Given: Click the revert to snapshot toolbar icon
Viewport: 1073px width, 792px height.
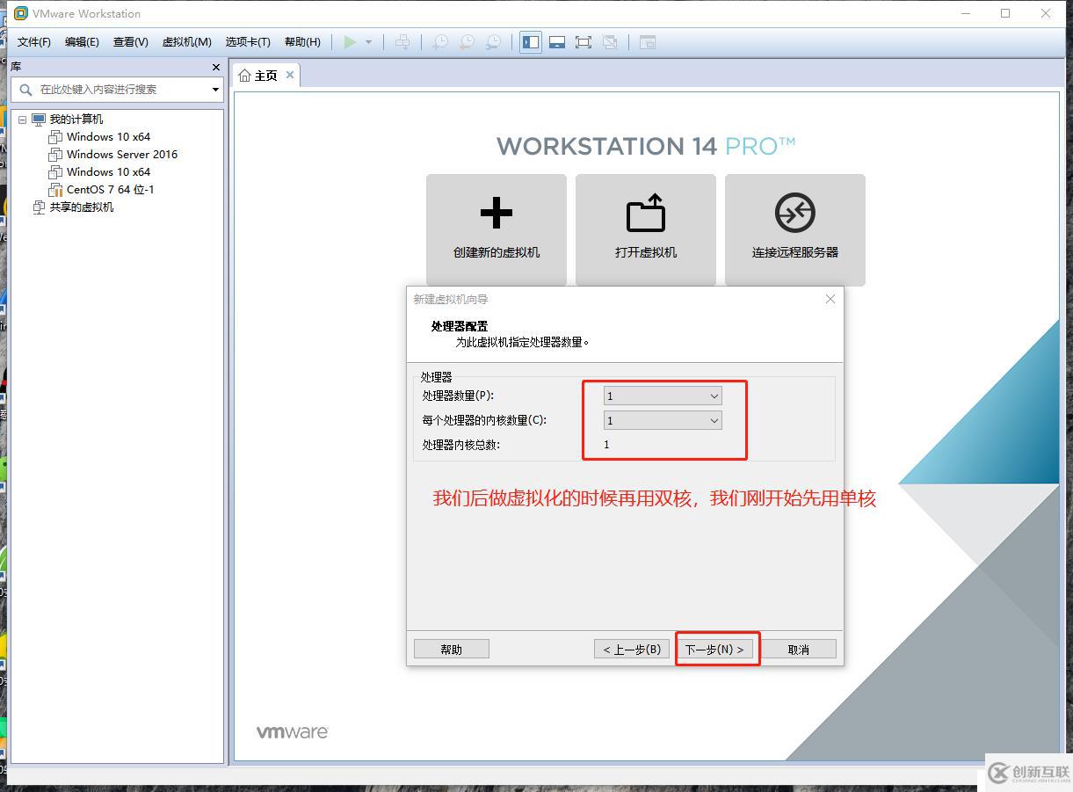Looking at the screenshot, I should (x=468, y=42).
